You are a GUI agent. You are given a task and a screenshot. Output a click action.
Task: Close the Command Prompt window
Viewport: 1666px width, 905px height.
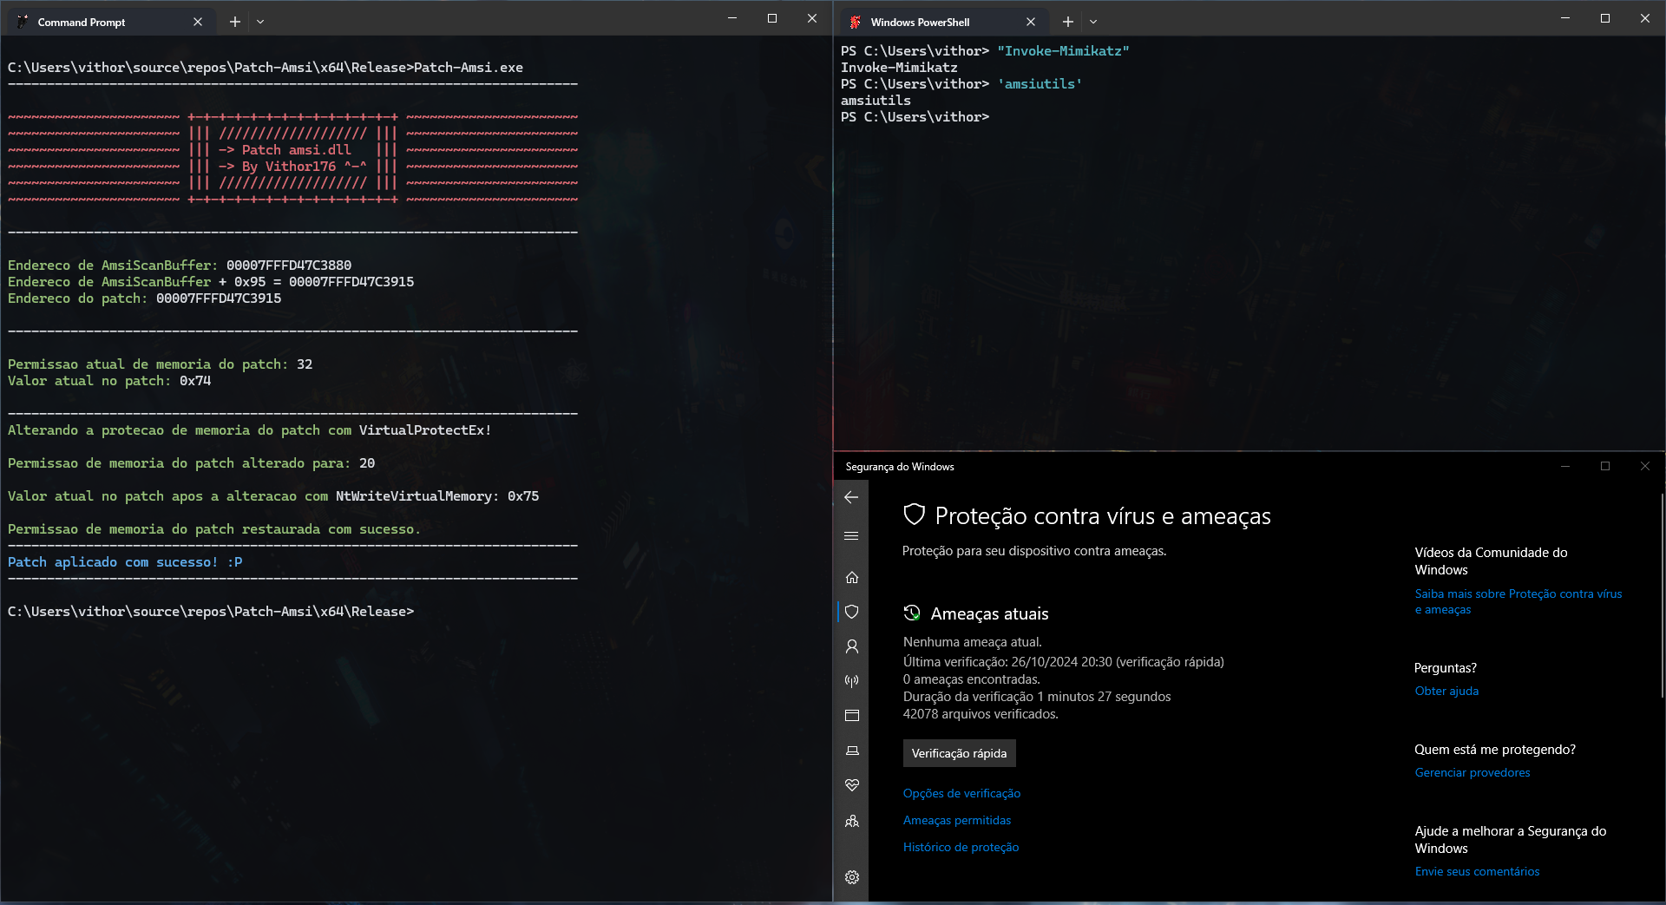pyautogui.click(x=812, y=18)
